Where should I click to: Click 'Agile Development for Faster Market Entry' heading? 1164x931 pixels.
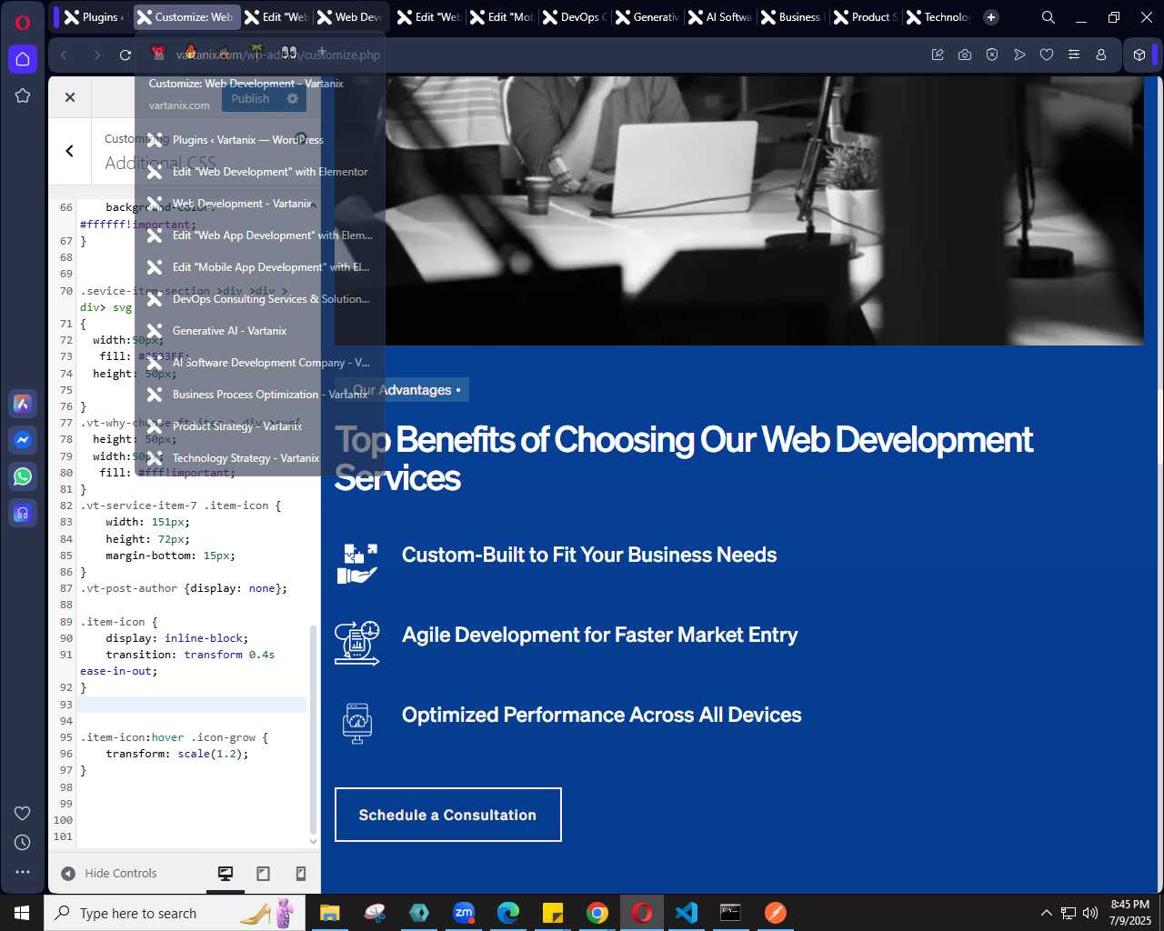[x=600, y=635]
